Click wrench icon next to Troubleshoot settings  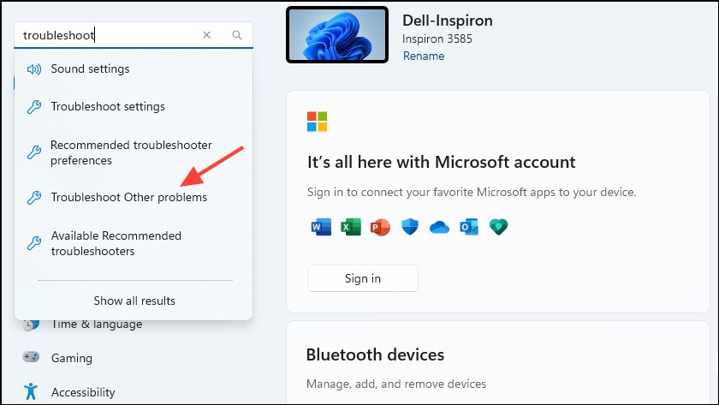(34, 107)
